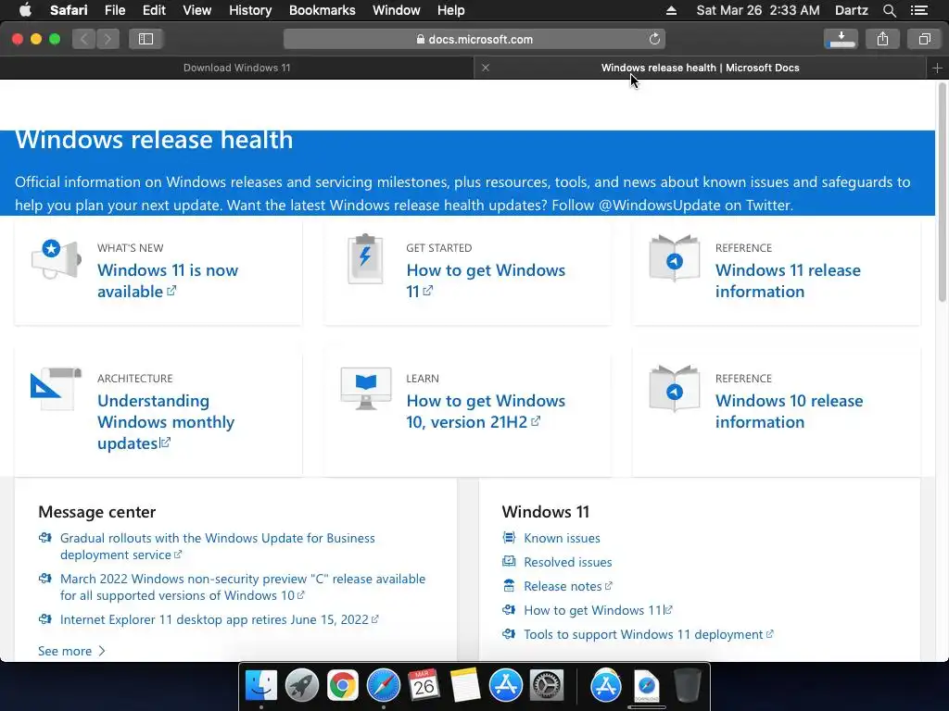Show all tabs overview button
The width and height of the screenshot is (949, 711).
(924, 39)
